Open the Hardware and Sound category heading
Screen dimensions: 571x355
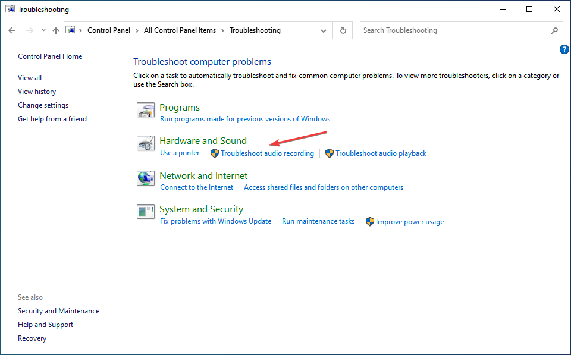tap(203, 140)
